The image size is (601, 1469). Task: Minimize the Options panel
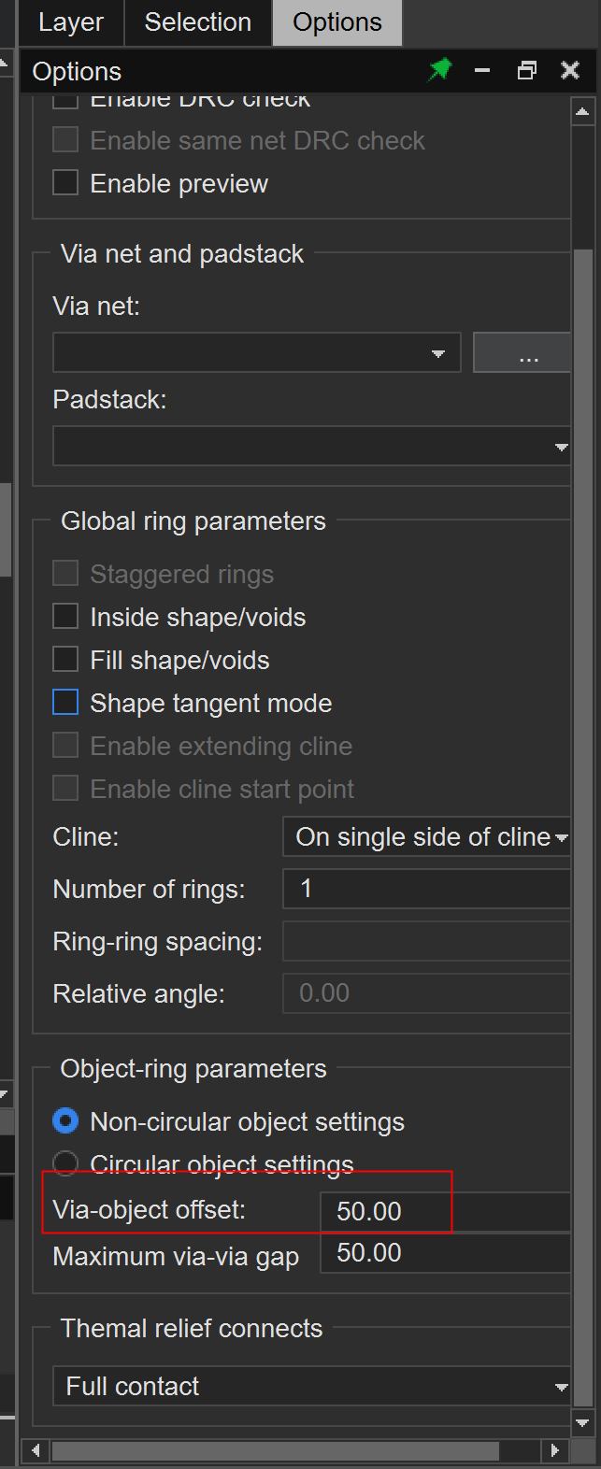click(482, 70)
